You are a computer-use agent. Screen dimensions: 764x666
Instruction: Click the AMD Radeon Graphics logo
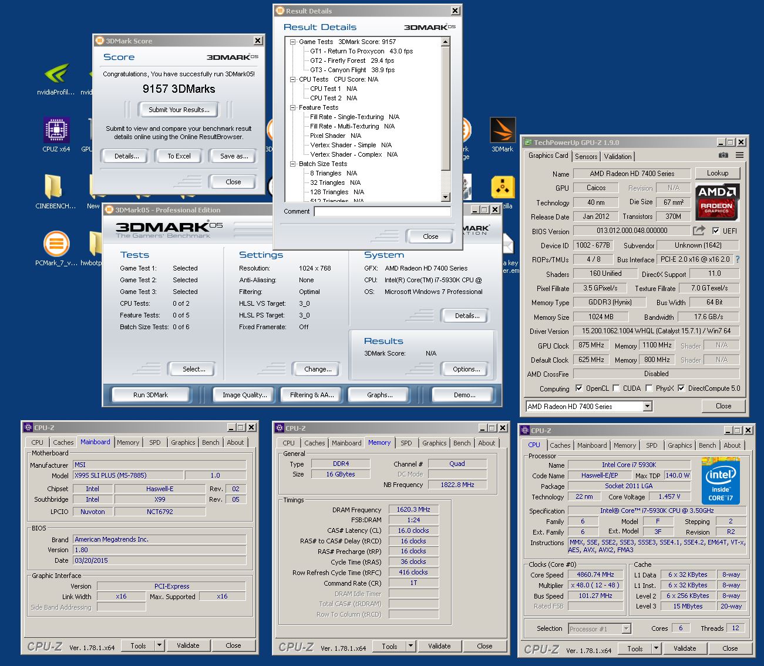coord(717,201)
